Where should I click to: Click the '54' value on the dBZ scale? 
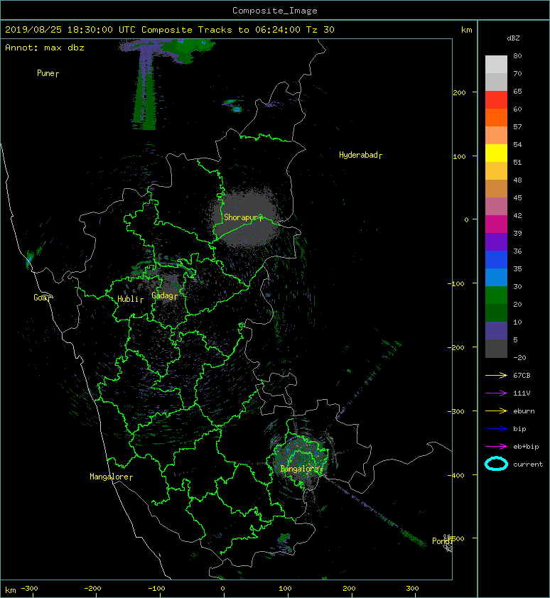tap(517, 145)
